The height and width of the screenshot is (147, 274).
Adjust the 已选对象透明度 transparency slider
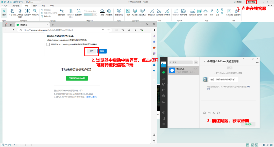click(90, 15)
